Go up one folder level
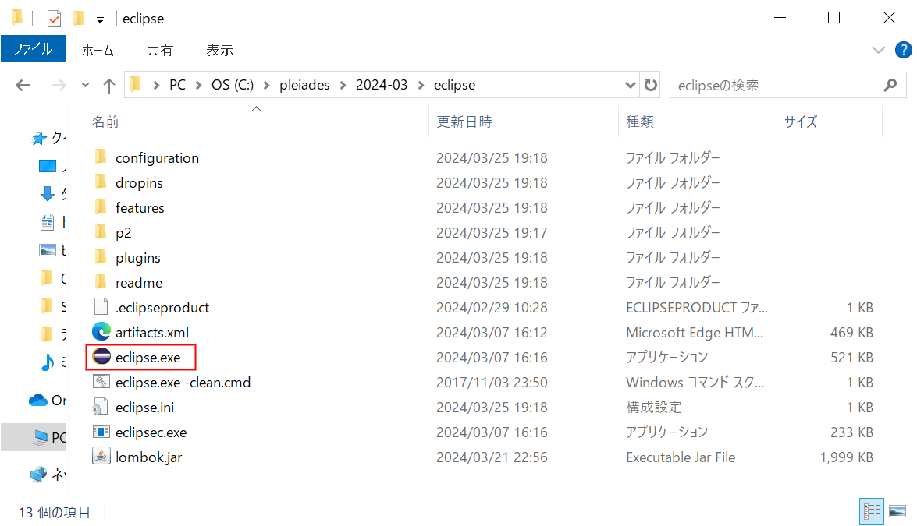The width and height of the screenshot is (917, 526). click(x=108, y=86)
